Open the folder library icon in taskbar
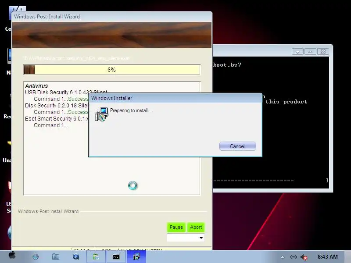Screen dimensions: 351x263 pyautogui.click(x=56, y=256)
